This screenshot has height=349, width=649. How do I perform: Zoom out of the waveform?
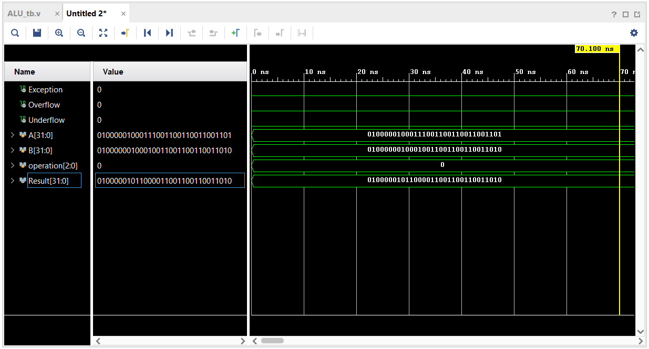(81, 33)
